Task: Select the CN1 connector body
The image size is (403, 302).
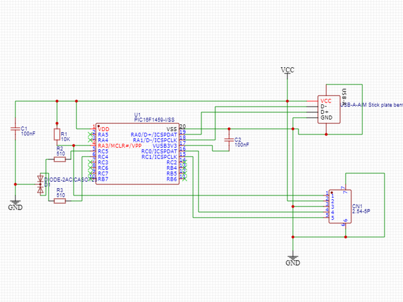Action: [x=341, y=204]
